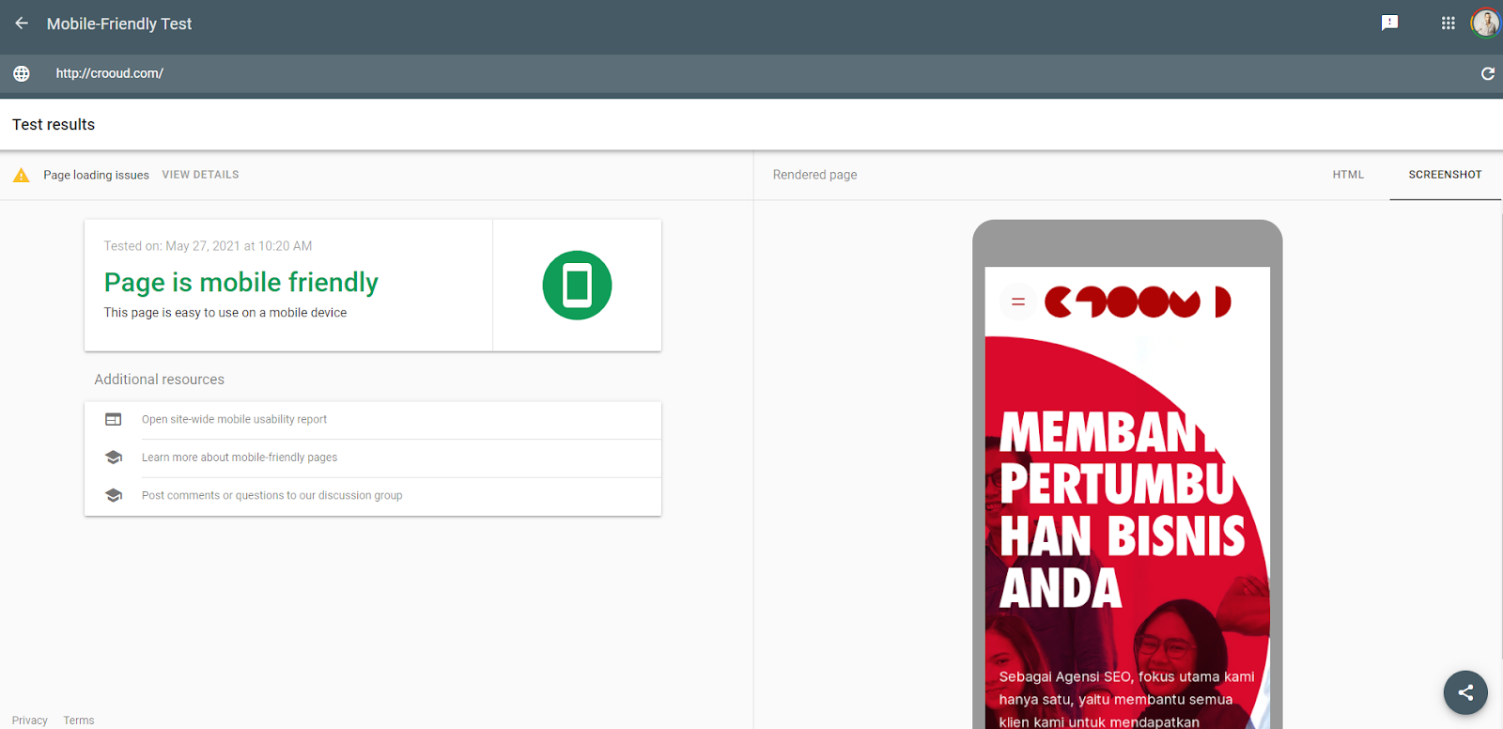Screen dimensions: 1503x729
Task: Click the Page loading issues text
Action: (x=96, y=175)
